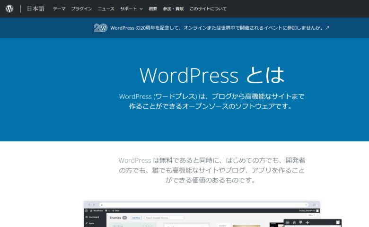Click the WordPress とは heading
The image size is (369, 227).
[x=212, y=75]
